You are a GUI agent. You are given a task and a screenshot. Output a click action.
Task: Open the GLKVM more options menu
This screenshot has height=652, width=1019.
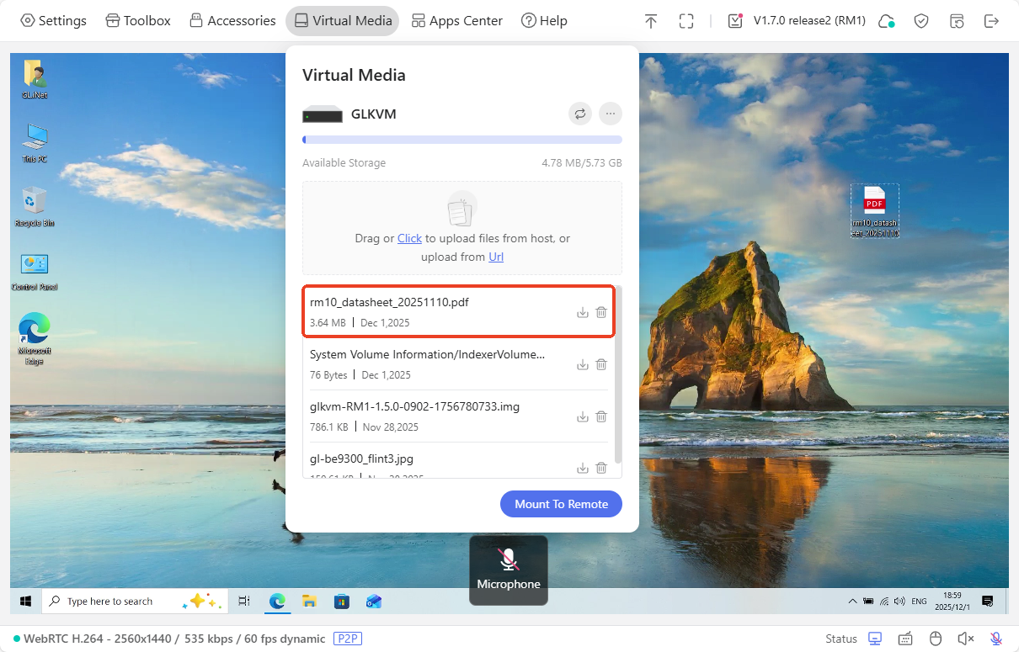tap(611, 114)
